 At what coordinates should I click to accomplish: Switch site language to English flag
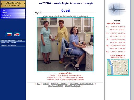click(17, 34)
